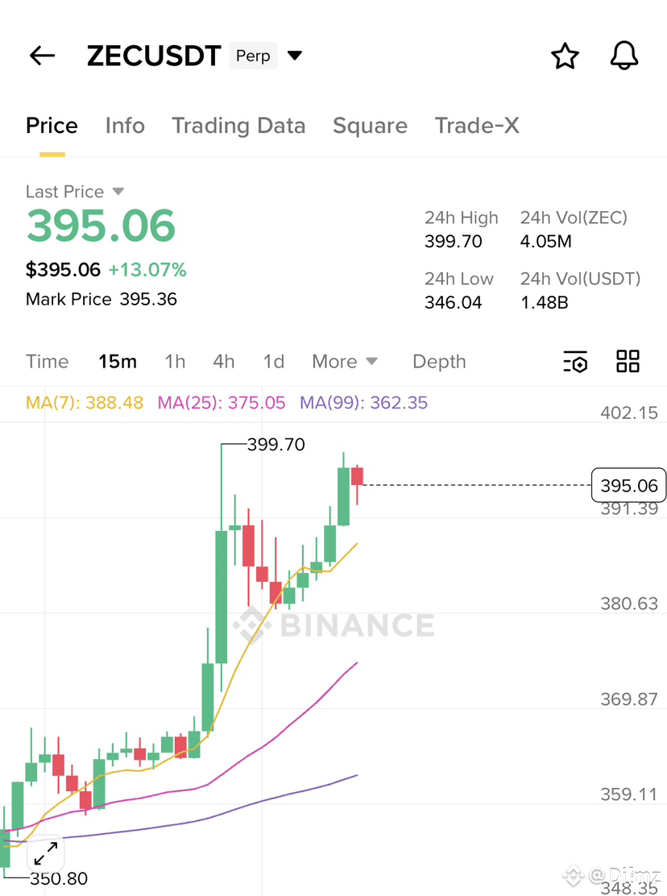
Task: Open the four-square grid layout icon
Action: [x=628, y=361]
